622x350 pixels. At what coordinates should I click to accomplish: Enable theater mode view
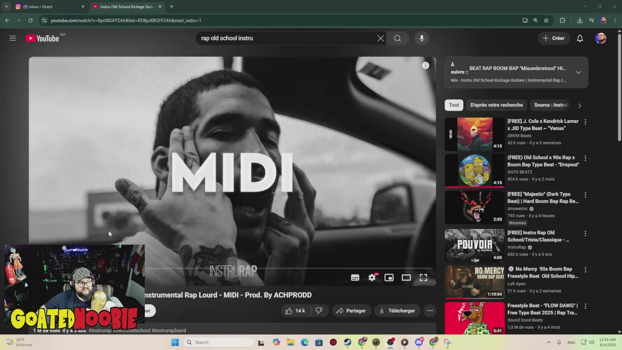(406, 278)
